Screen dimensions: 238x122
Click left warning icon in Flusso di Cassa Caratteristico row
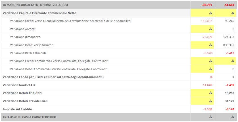point(210,117)
